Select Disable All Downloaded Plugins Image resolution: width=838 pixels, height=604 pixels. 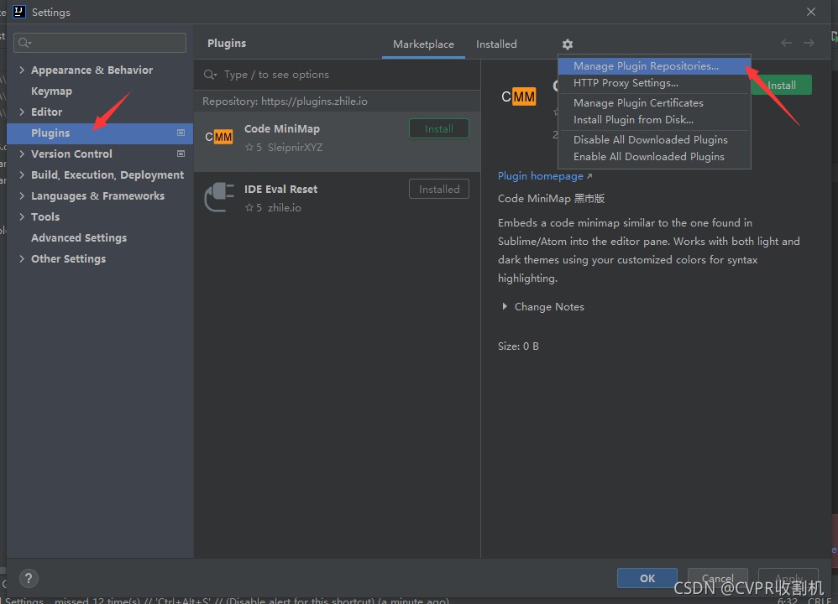(654, 139)
